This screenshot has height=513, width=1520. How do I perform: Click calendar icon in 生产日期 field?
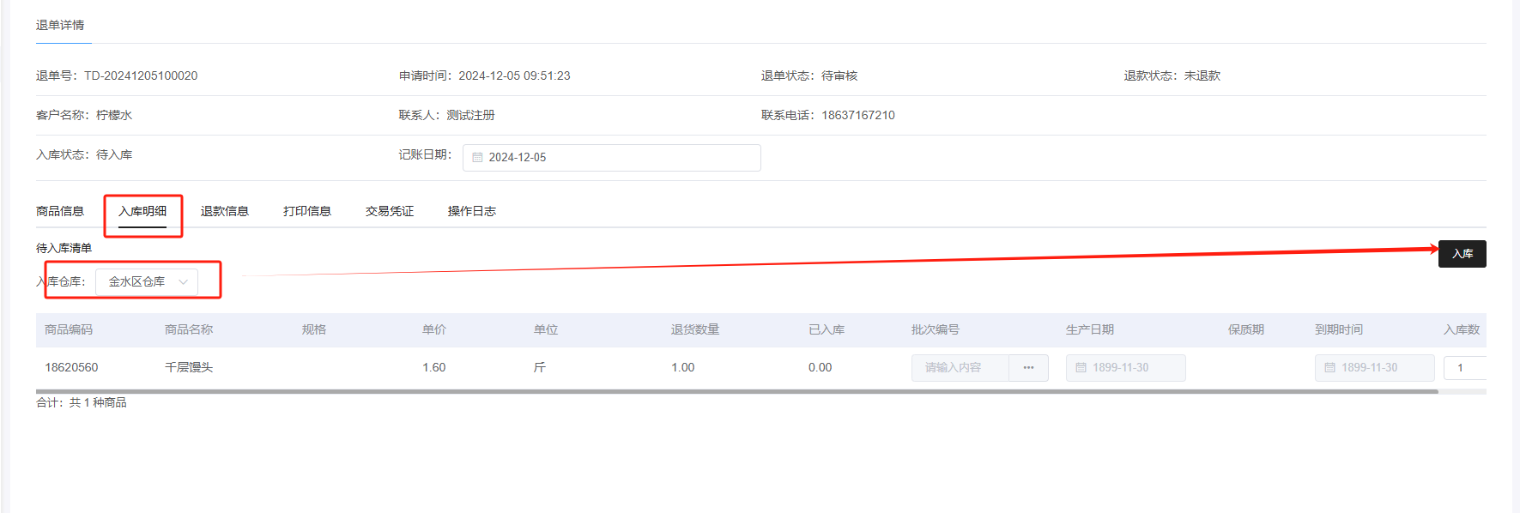point(1081,368)
